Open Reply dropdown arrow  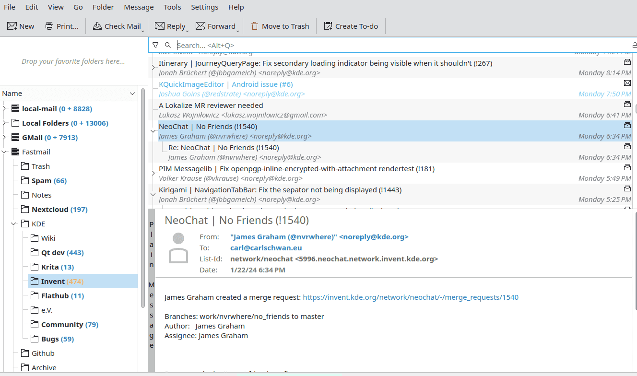click(188, 31)
